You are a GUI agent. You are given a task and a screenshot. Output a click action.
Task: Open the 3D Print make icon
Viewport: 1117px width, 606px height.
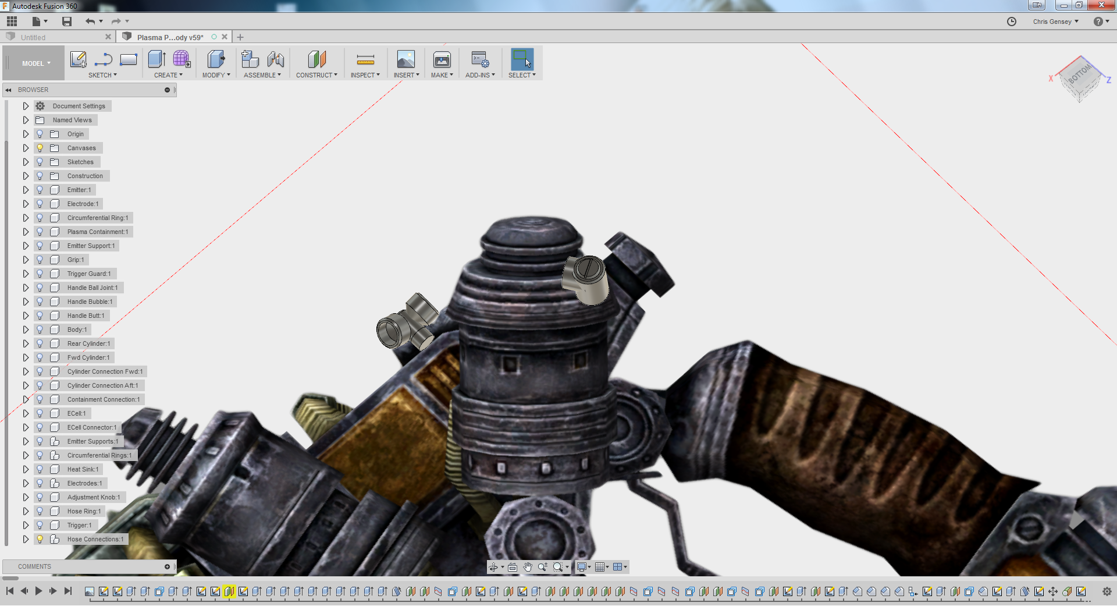pyautogui.click(x=442, y=59)
